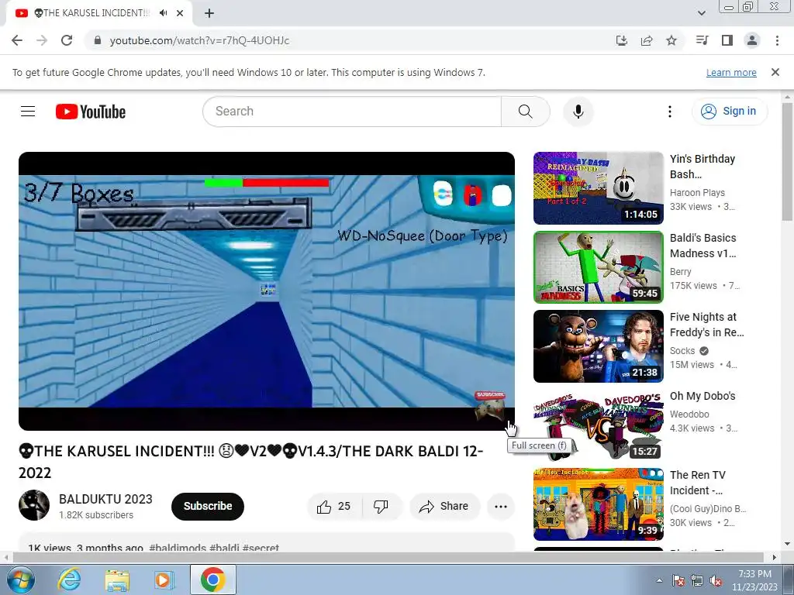Click the Weodobo channel name

pos(689,414)
